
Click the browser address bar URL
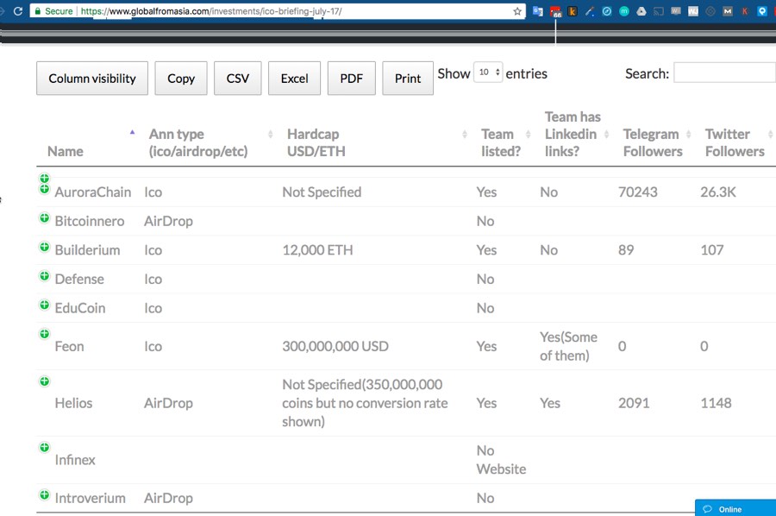[x=211, y=11]
